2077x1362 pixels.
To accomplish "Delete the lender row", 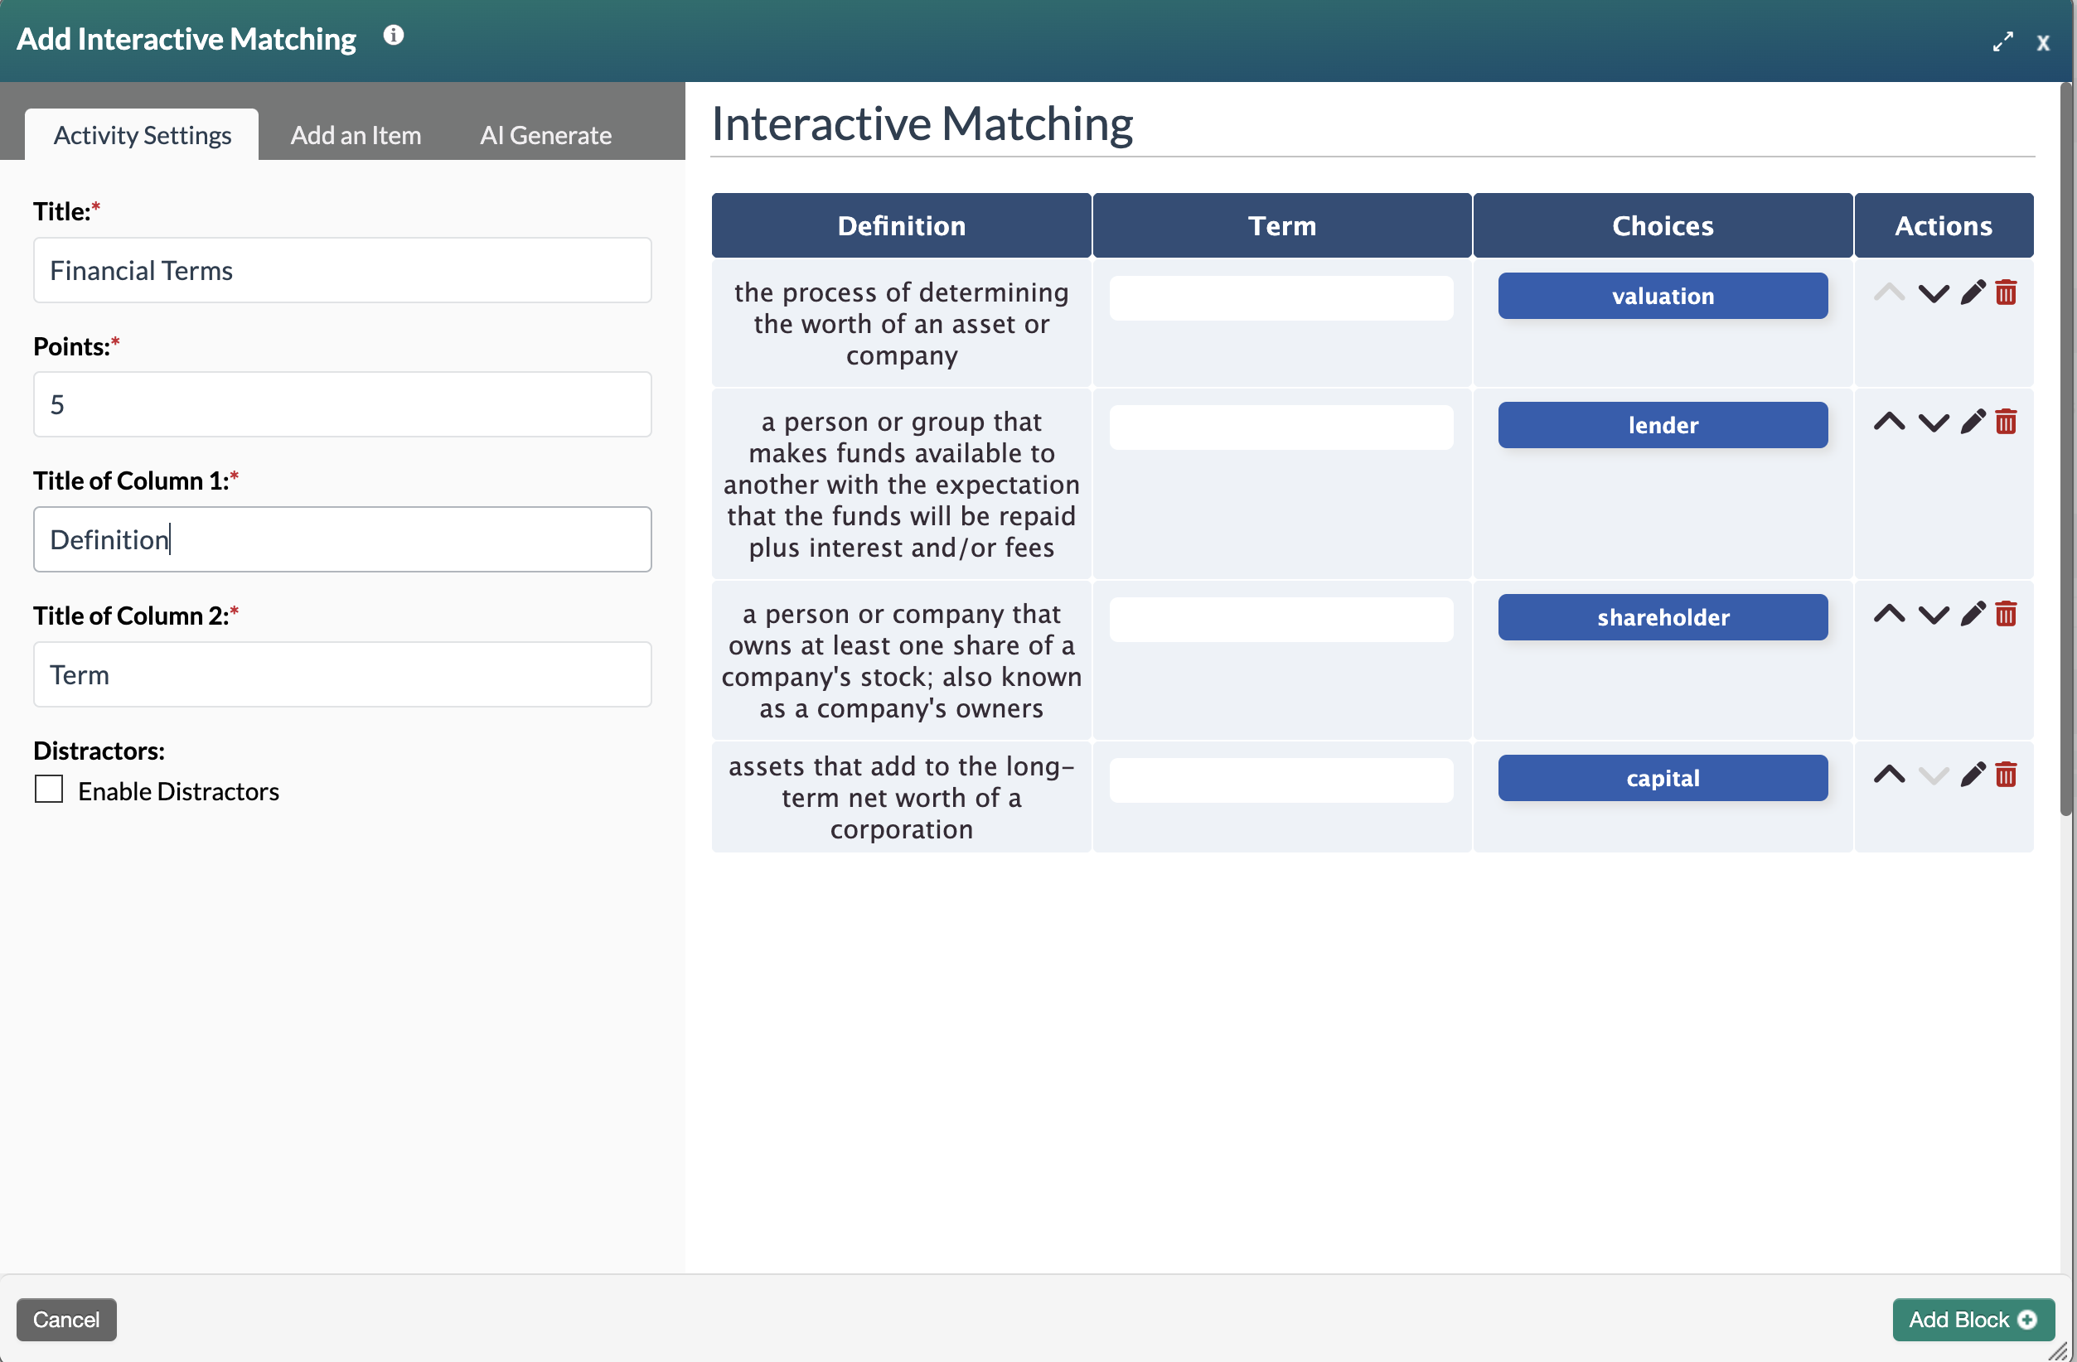I will click(2006, 423).
